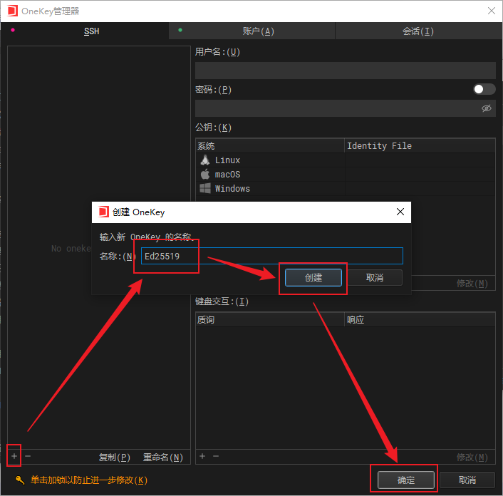Viewport: 503px width, 496px height.
Task: Select the Linux penguin row
Action: click(x=228, y=160)
